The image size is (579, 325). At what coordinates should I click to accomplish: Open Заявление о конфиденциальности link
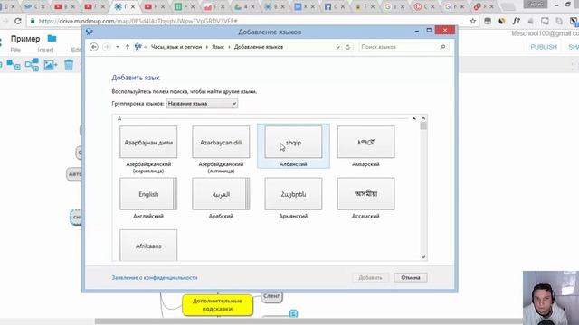(155, 277)
